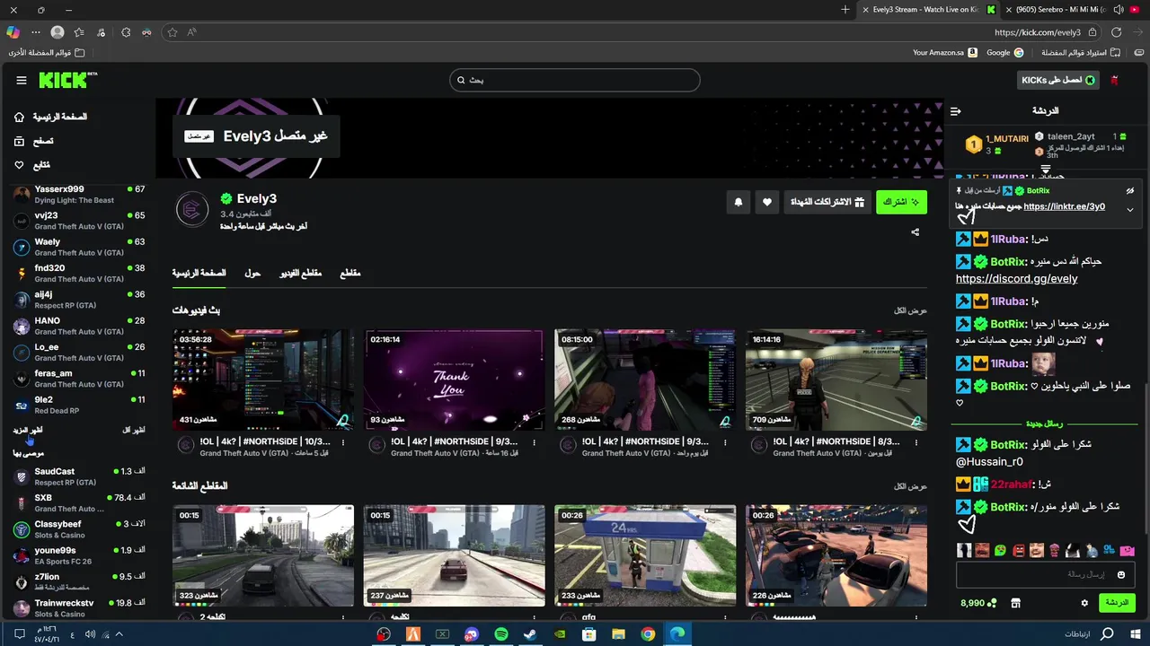Refresh the page in Edge
Screen dimensions: 1150x646
coord(1116,32)
